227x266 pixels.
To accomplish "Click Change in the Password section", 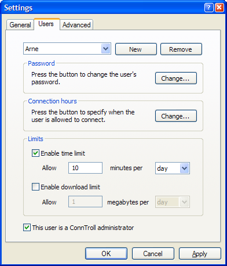I will click(176, 78).
